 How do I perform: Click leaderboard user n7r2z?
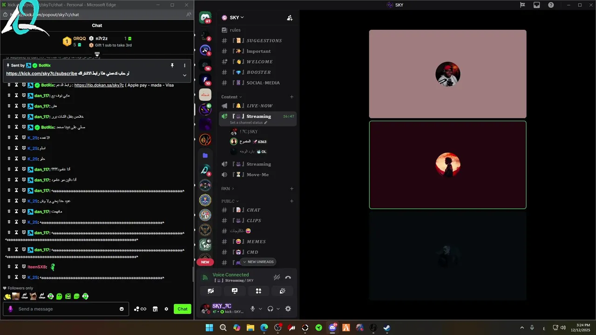(x=102, y=39)
